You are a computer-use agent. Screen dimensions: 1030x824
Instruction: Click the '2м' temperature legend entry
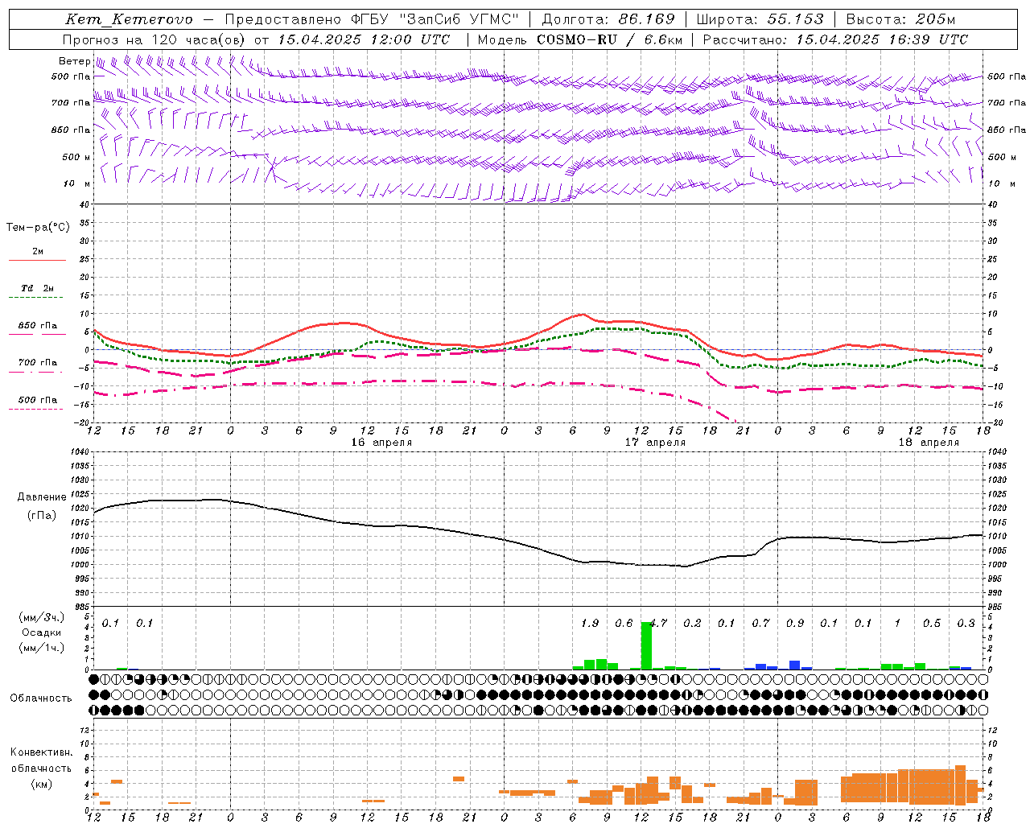coord(38,252)
